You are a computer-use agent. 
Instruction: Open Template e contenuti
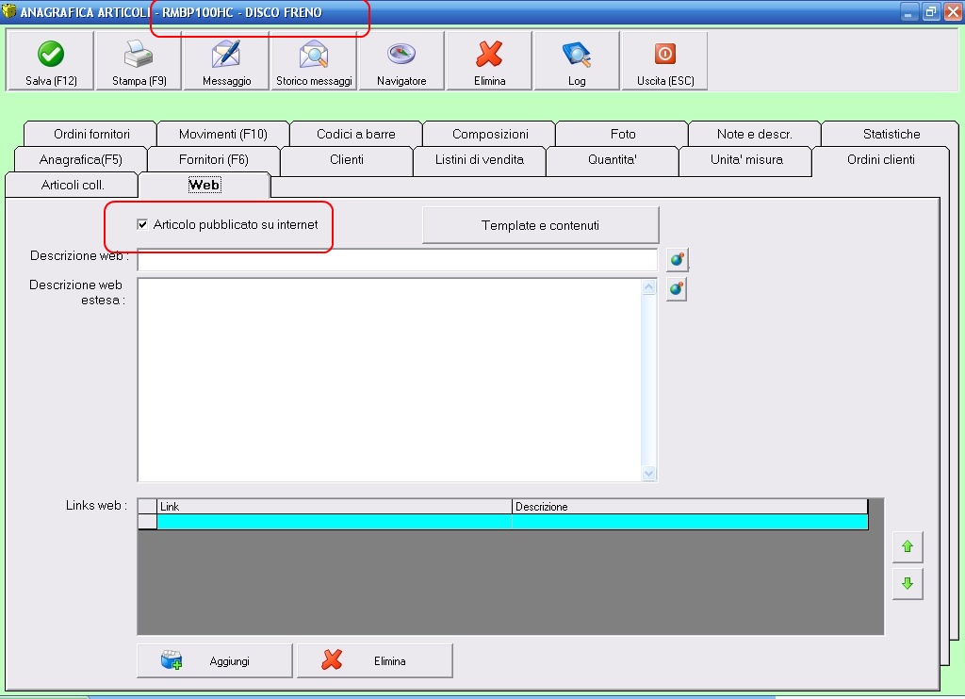pos(540,225)
